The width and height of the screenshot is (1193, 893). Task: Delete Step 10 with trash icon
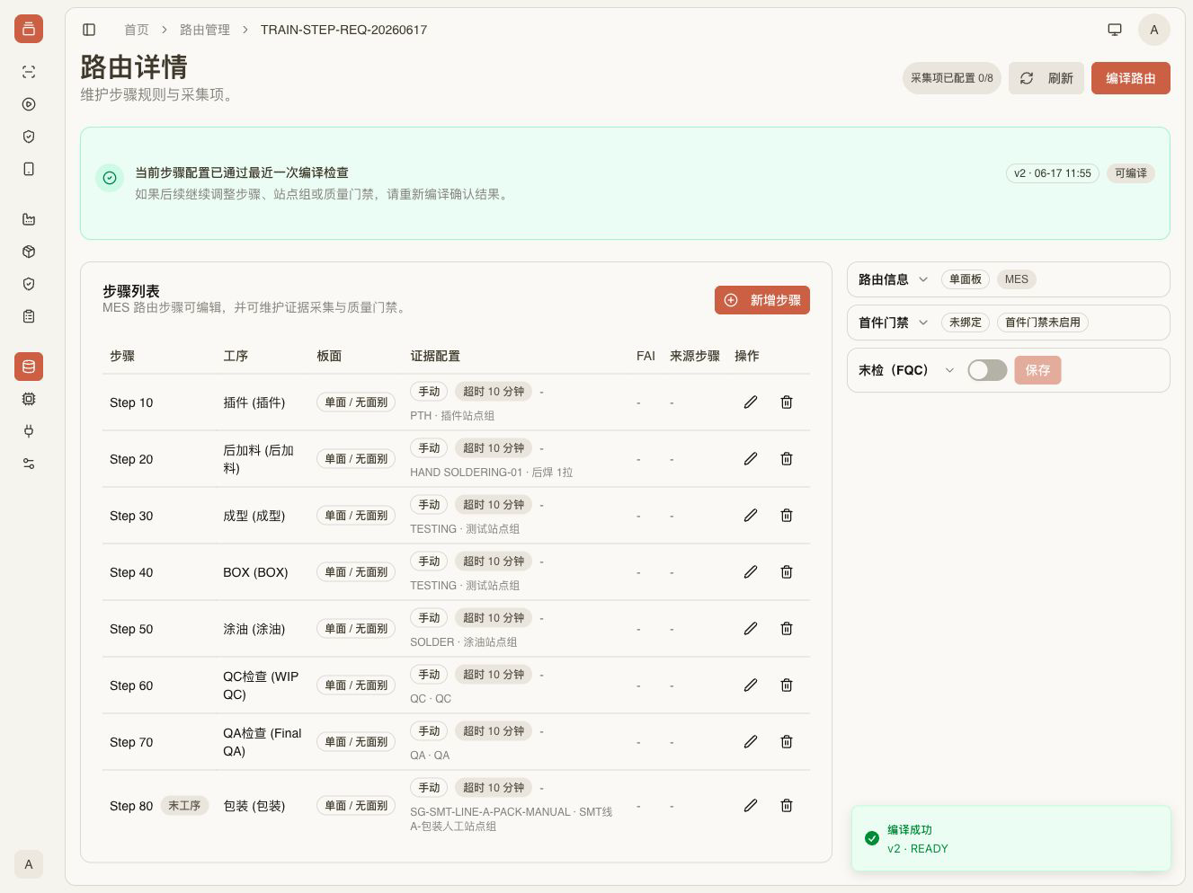coord(787,402)
